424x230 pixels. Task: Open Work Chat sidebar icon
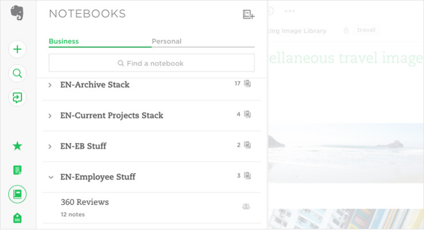18,97
